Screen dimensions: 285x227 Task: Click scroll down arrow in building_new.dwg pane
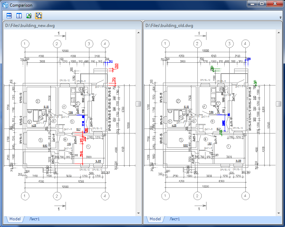[x=138, y=213]
